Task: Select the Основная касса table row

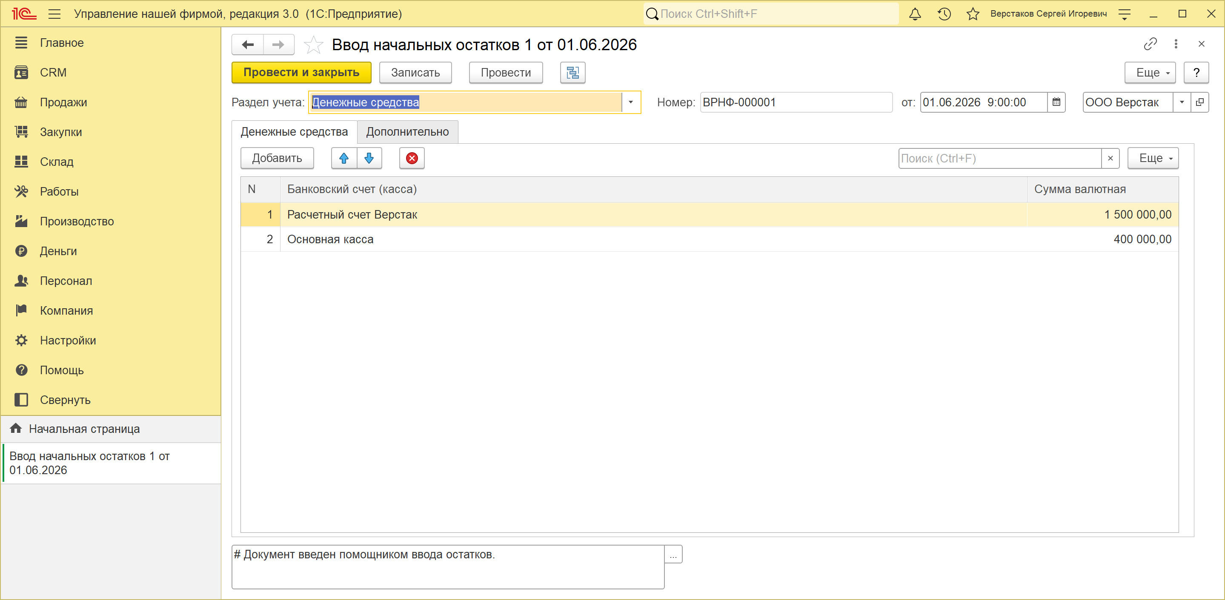Action: (710, 239)
